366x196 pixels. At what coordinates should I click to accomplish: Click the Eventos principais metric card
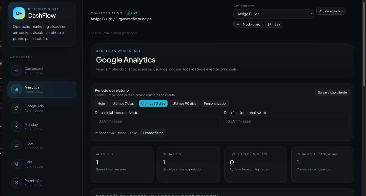[256, 164]
